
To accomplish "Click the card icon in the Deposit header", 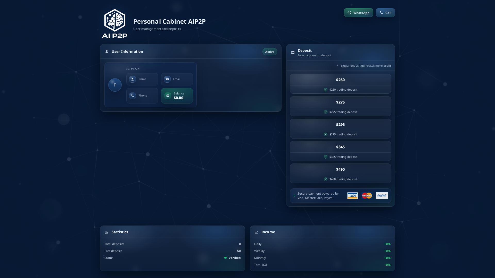I will tap(293, 53).
